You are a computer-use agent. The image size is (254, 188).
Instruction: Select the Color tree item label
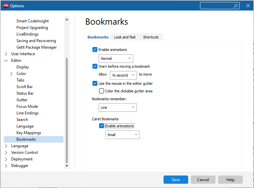click(21, 74)
